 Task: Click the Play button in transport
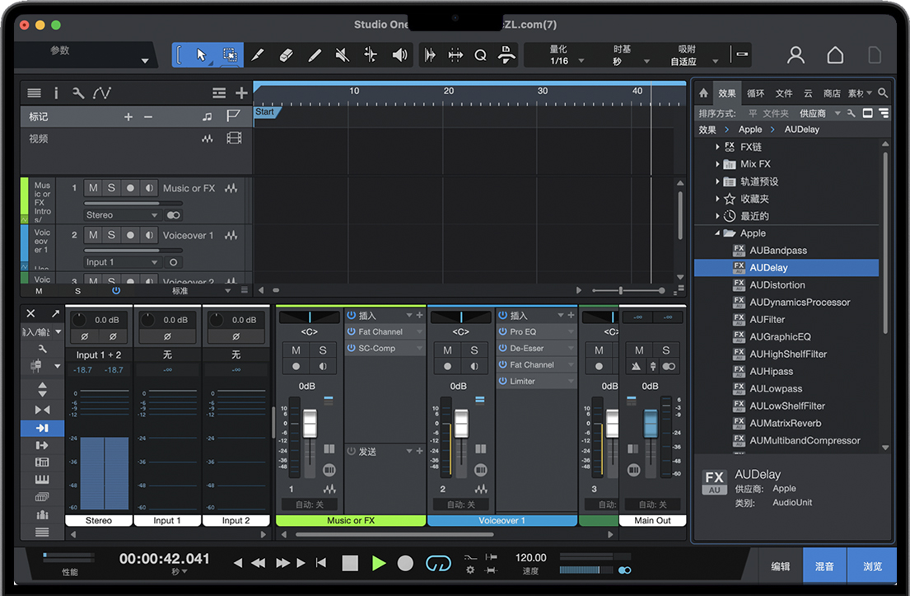378,563
